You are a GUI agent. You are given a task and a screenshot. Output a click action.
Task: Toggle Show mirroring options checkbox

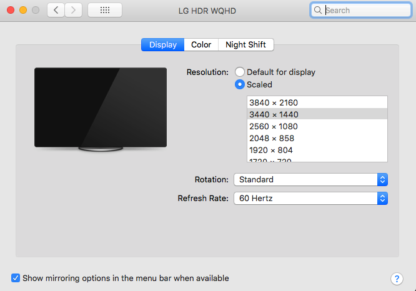pos(16,278)
